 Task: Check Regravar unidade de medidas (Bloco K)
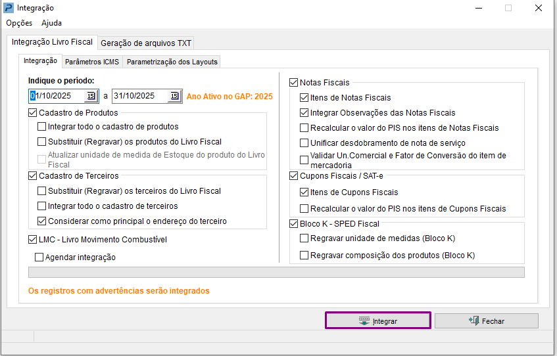(304, 238)
